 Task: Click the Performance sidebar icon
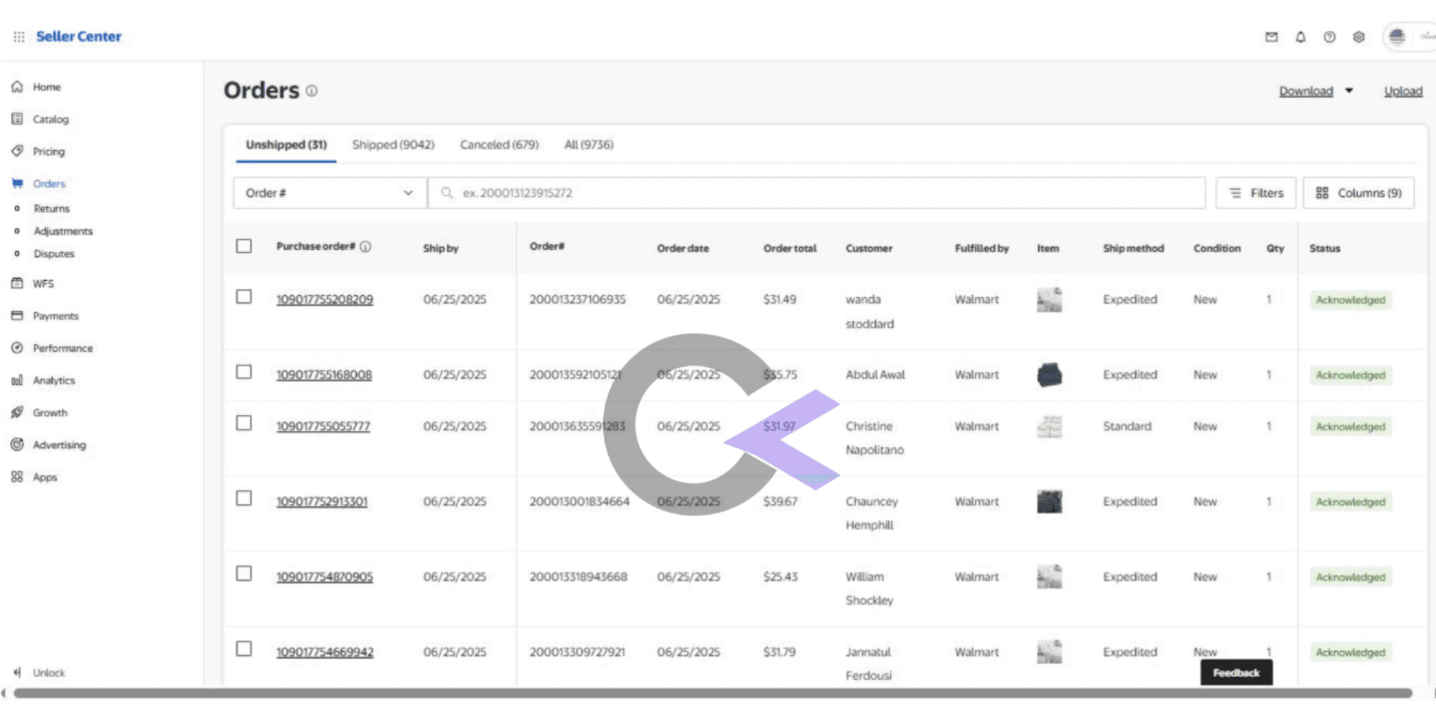tap(17, 348)
